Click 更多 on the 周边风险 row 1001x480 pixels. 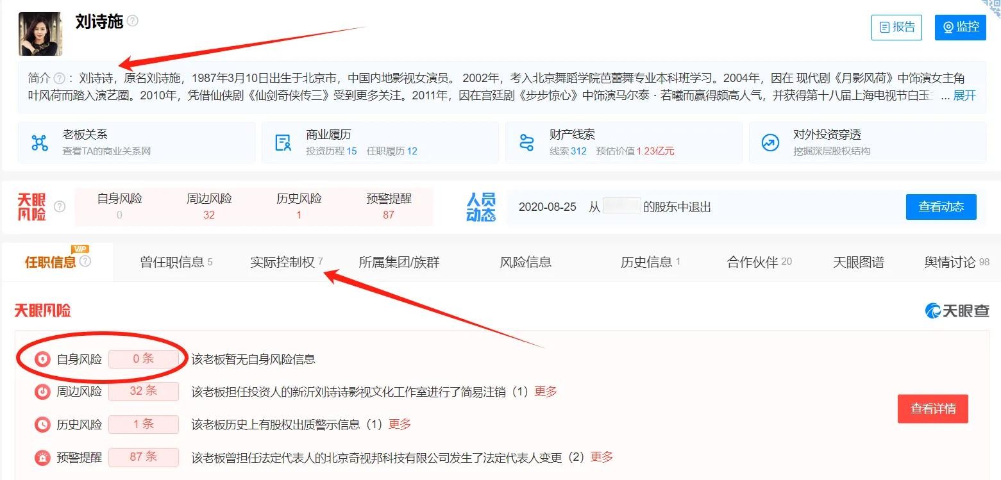[x=546, y=391]
